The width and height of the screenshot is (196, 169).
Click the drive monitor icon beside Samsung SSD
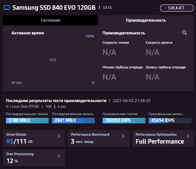(x=7, y=7)
